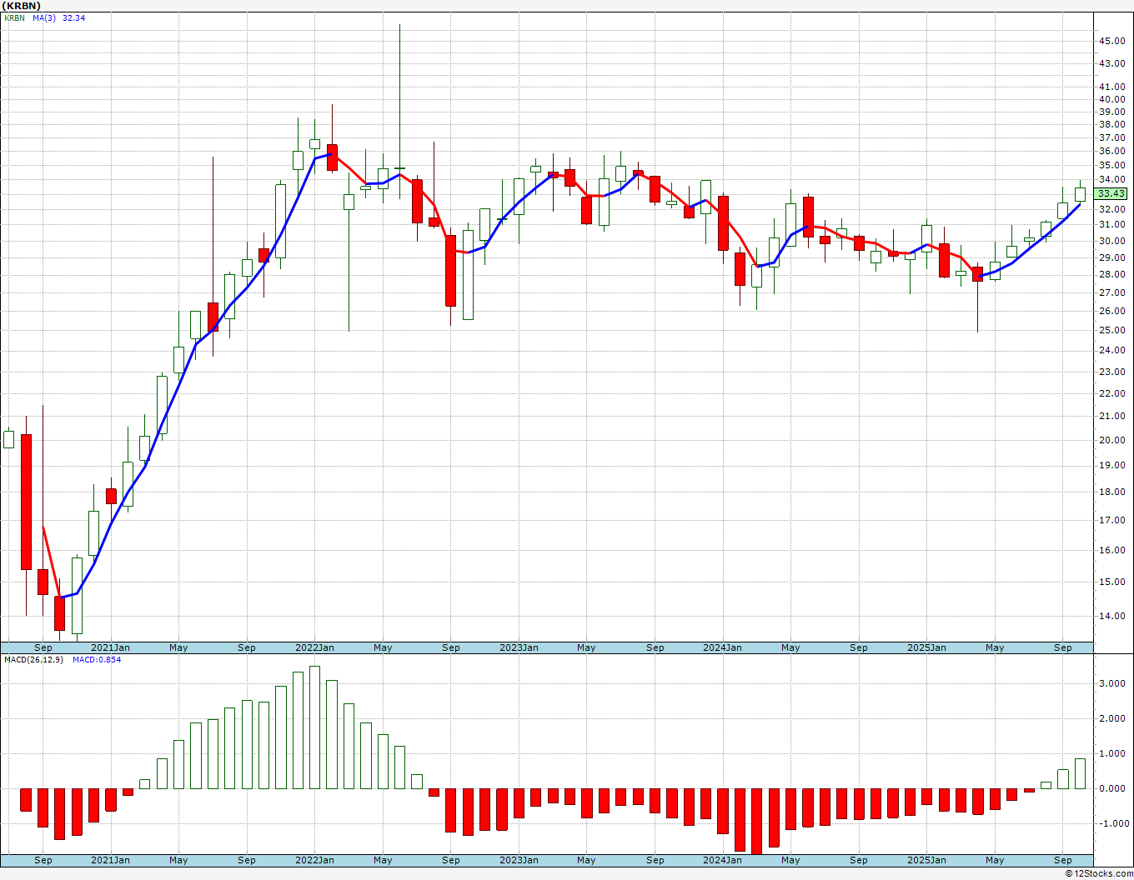Click the 22.00 price axis label
Image resolution: width=1134 pixels, height=880 pixels.
coord(1111,393)
